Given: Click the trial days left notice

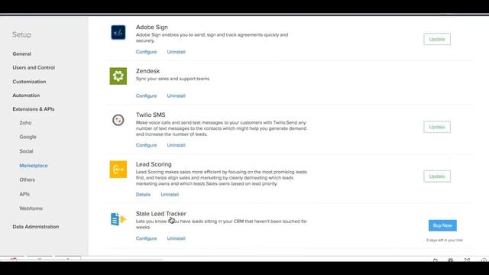Looking at the screenshot, I should click(x=445, y=241).
